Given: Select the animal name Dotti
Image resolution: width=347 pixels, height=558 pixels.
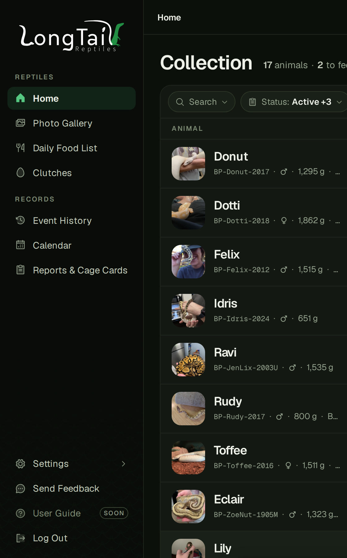Looking at the screenshot, I should pos(227,206).
